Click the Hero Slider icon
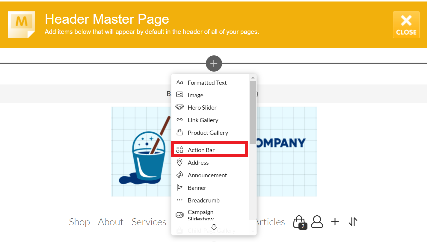This screenshot has width=427, height=242. pos(179,107)
